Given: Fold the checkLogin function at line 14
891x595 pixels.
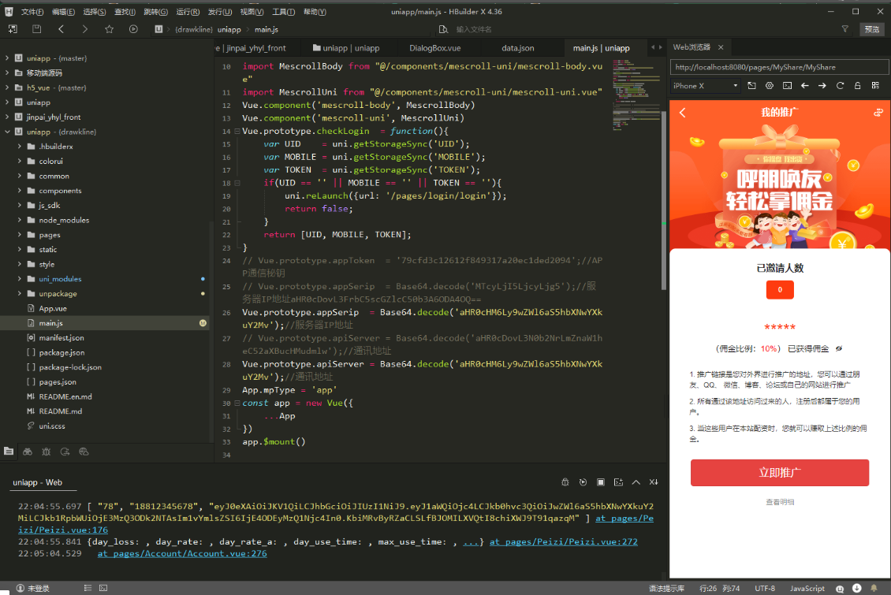Looking at the screenshot, I should 237,131.
